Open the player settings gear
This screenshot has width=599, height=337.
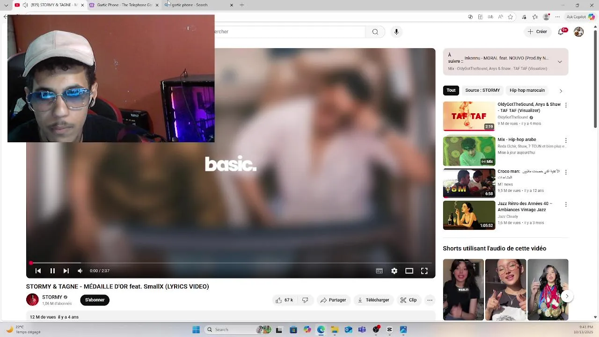pyautogui.click(x=394, y=271)
